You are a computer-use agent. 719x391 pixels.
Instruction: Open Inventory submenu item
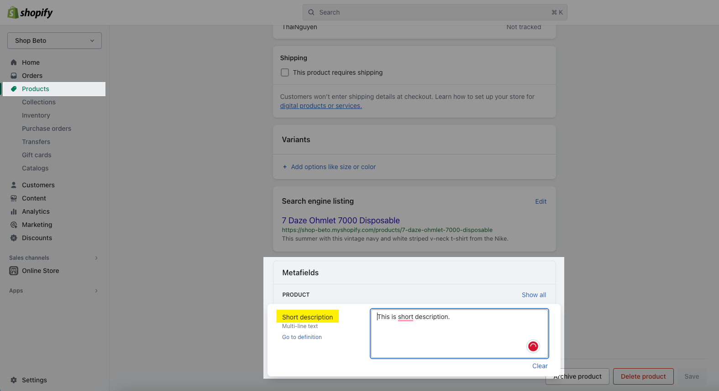pos(36,115)
